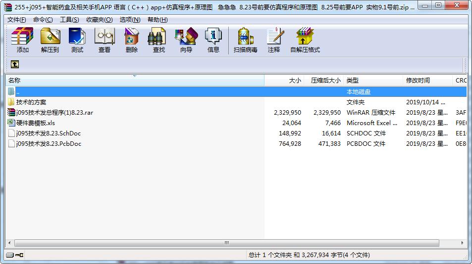This screenshot has width=472, height=264.
Task: Sort by Name (名称) column header
Action: [x=135, y=80]
